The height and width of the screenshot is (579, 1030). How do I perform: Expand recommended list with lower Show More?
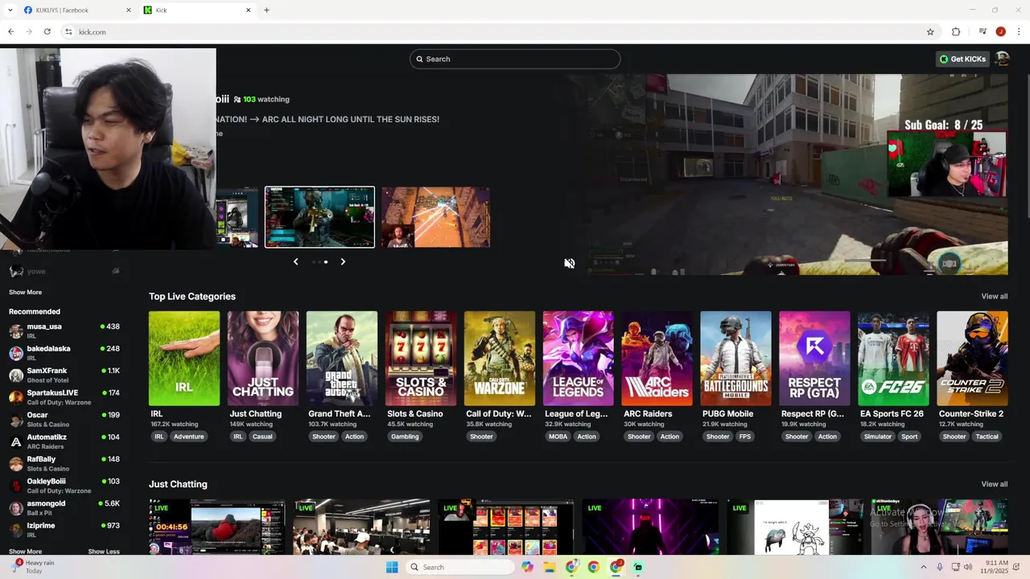pyautogui.click(x=26, y=552)
